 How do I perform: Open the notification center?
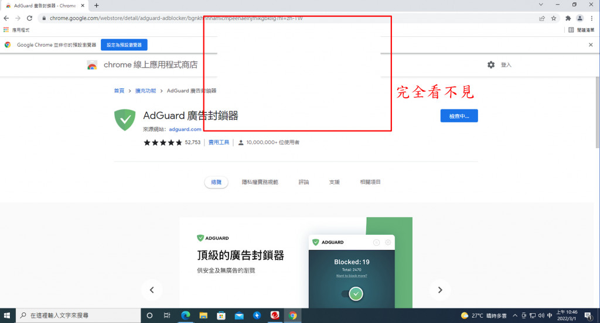(x=588, y=315)
